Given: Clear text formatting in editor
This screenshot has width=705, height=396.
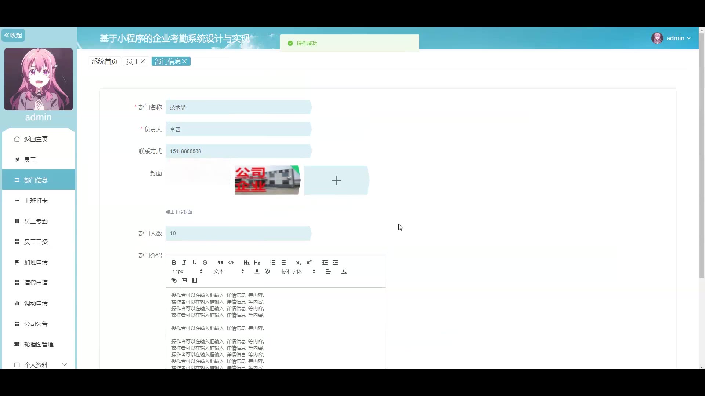Looking at the screenshot, I should click(x=344, y=272).
